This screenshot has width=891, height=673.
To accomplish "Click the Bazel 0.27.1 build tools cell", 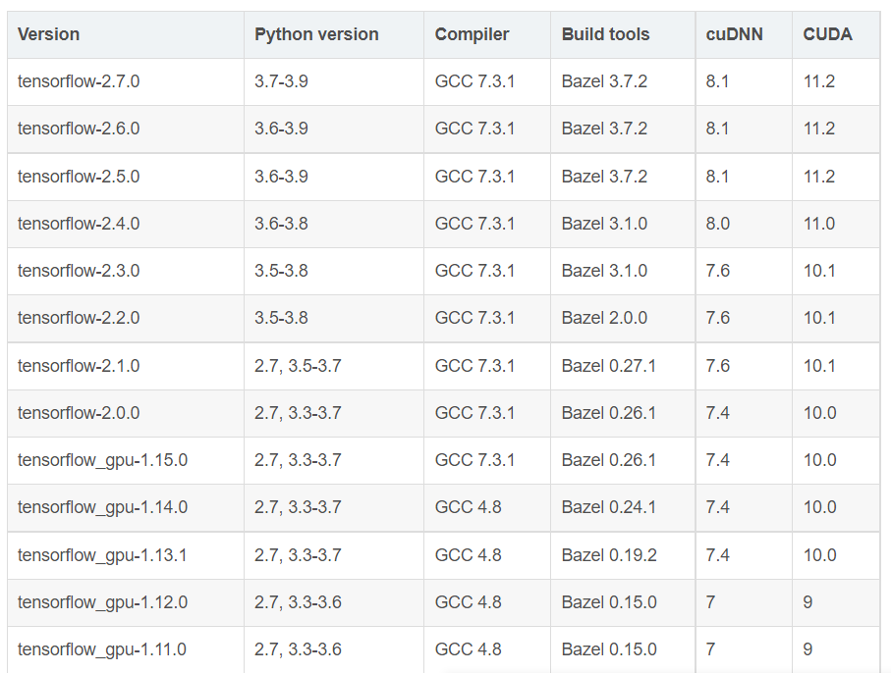I will pos(609,366).
